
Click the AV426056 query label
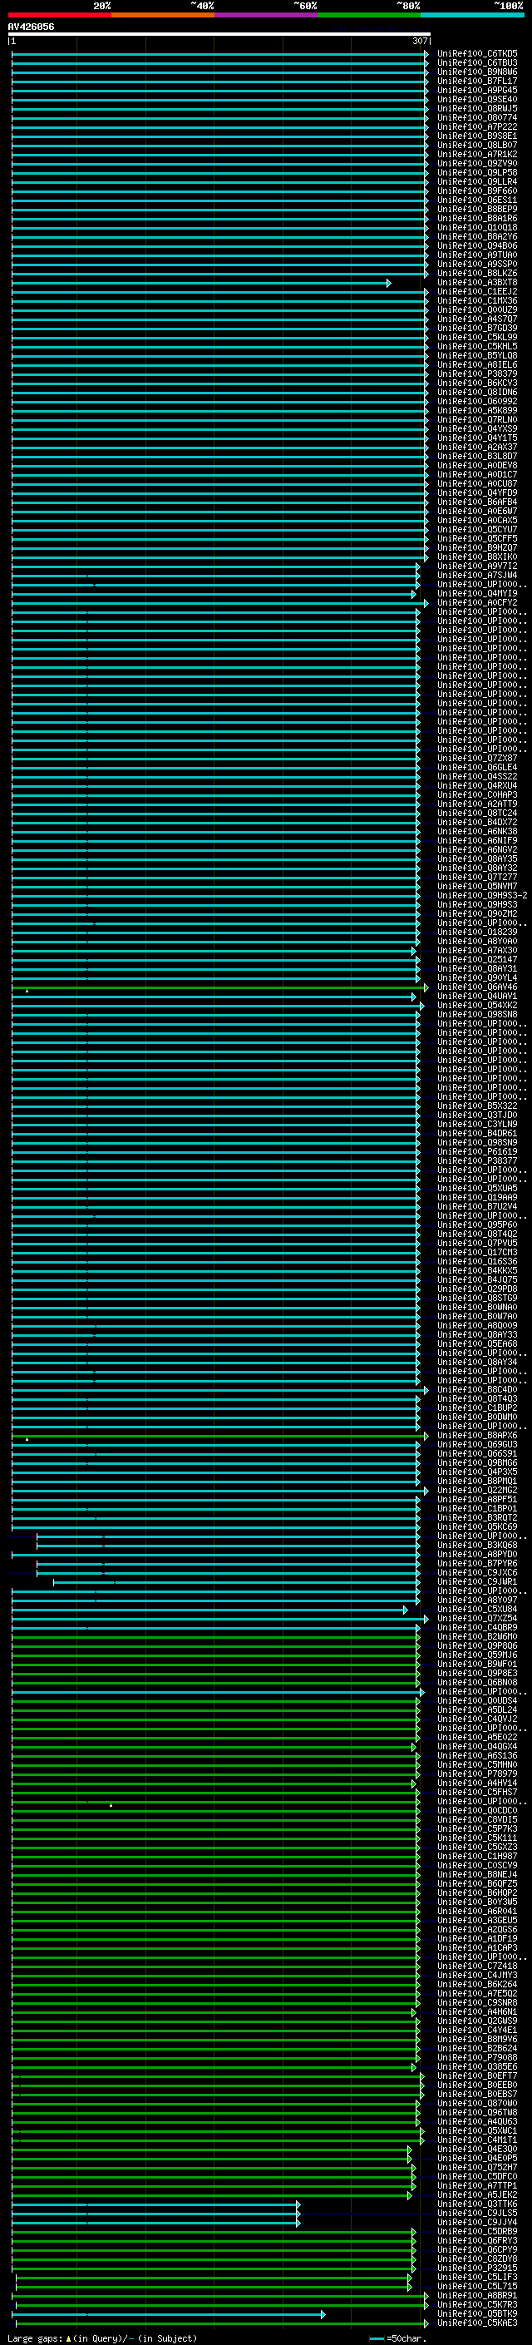coord(31,27)
